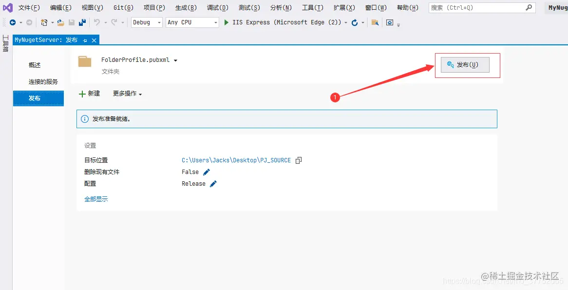Screen dimensions: 568x290
Task: Edit the Release configuration setting
Action: 213,184
